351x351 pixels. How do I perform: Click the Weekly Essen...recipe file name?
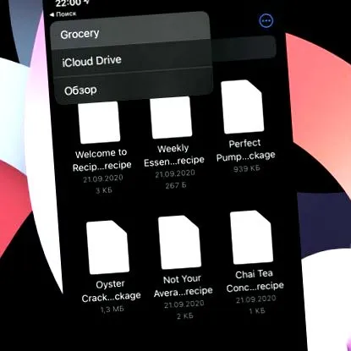[x=173, y=155]
